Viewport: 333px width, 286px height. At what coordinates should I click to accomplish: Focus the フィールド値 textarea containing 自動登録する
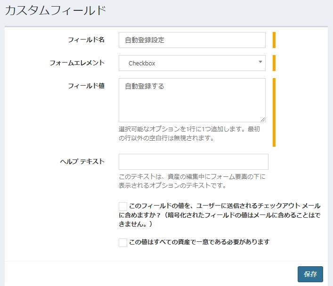pyautogui.click(x=192, y=100)
